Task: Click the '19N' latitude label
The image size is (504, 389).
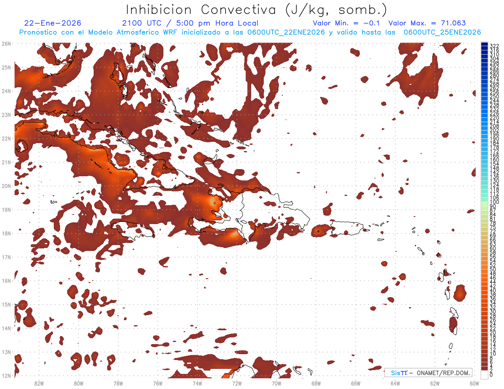Action: [6, 209]
